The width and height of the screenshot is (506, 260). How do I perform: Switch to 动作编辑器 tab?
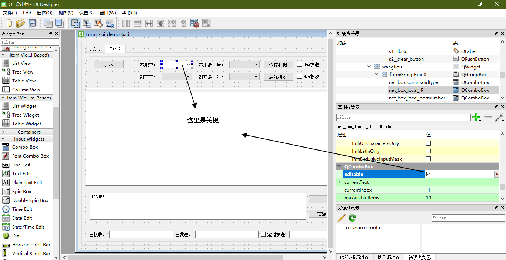(389, 257)
